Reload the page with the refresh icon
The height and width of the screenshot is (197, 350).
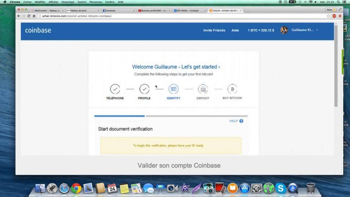(x=29, y=16)
